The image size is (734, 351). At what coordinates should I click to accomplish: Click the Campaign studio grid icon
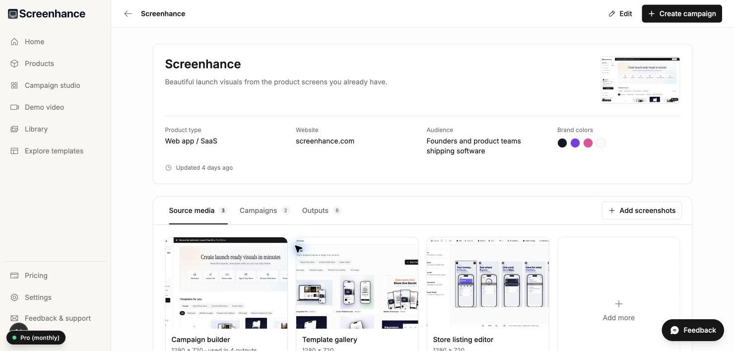pos(14,85)
